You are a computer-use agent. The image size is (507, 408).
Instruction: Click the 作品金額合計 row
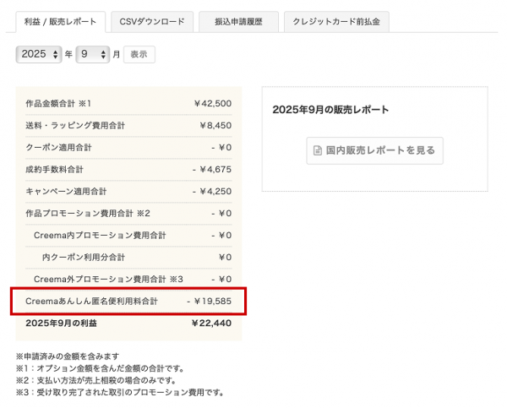pos(128,103)
